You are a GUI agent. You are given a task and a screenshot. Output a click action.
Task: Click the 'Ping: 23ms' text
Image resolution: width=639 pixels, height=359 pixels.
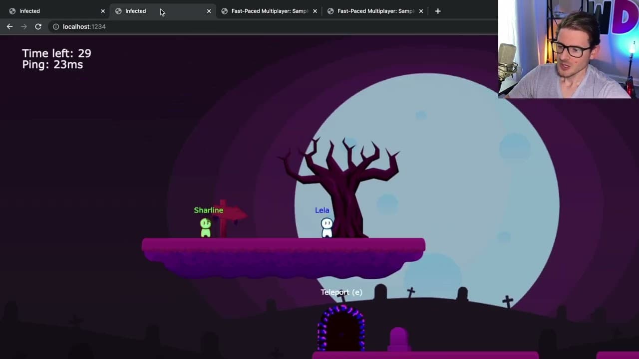pyautogui.click(x=52, y=65)
